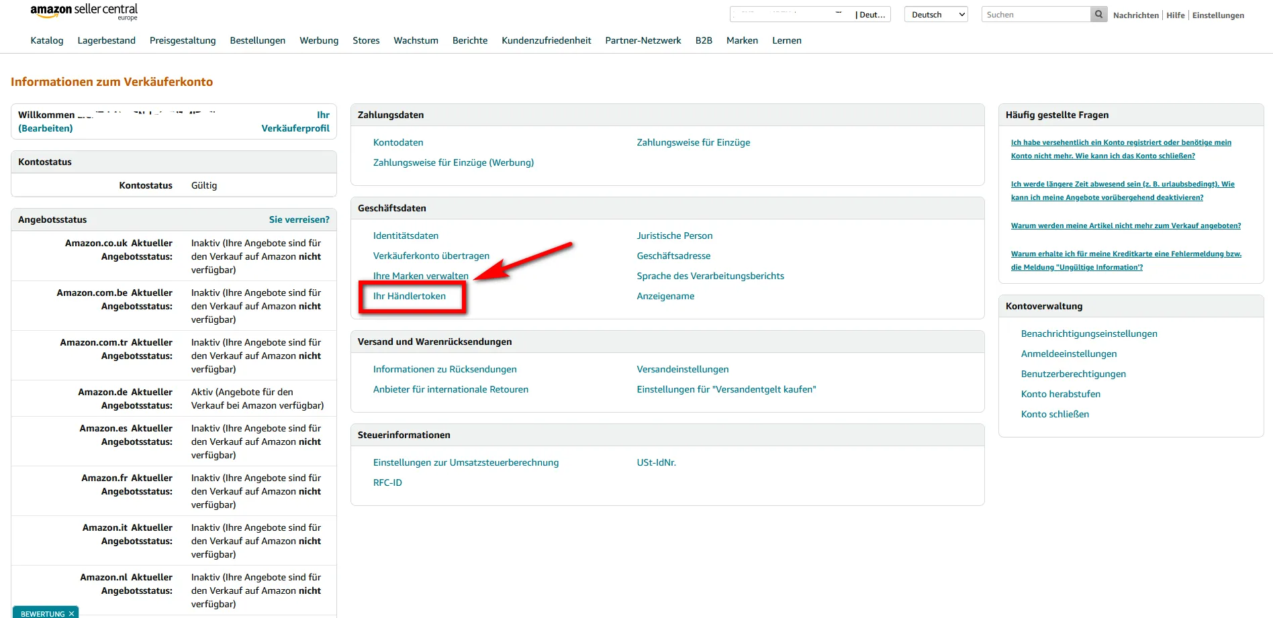Open Sprache des Verarbeitungsberichts
This screenshot has height=618, width=1273.
pos(710,276)
